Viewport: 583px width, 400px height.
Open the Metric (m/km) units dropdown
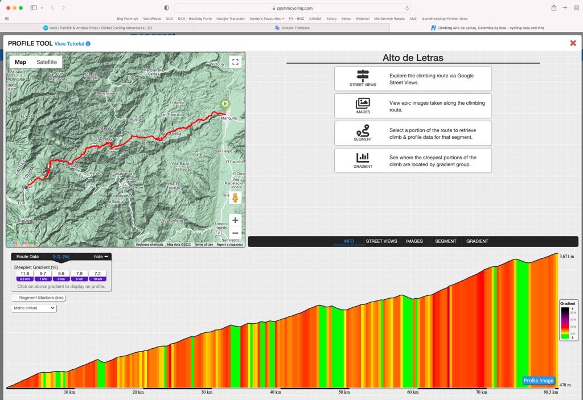point(34,308)
